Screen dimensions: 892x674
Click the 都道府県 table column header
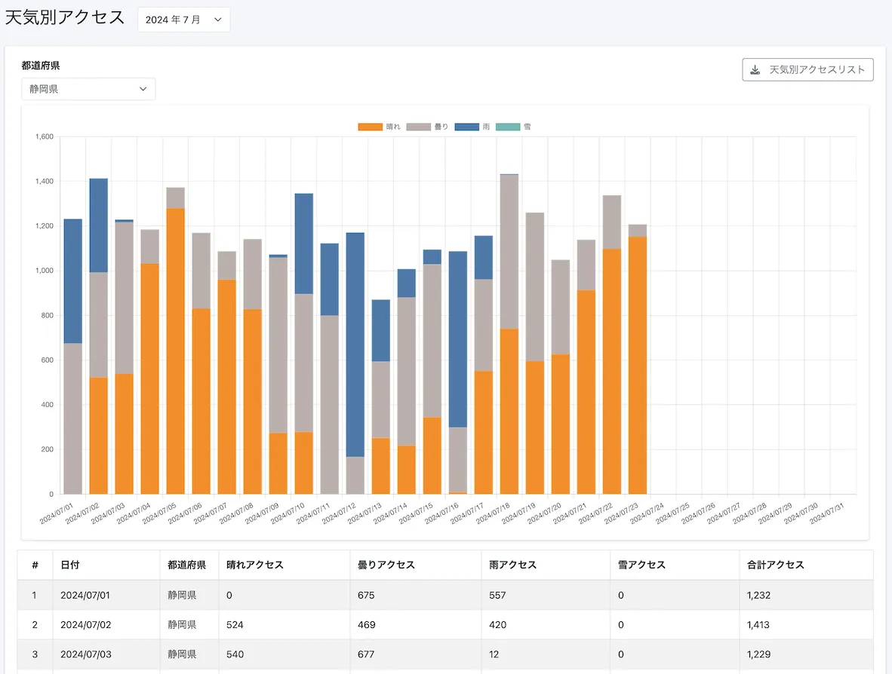pyautogui.click(x=187, y=565)
